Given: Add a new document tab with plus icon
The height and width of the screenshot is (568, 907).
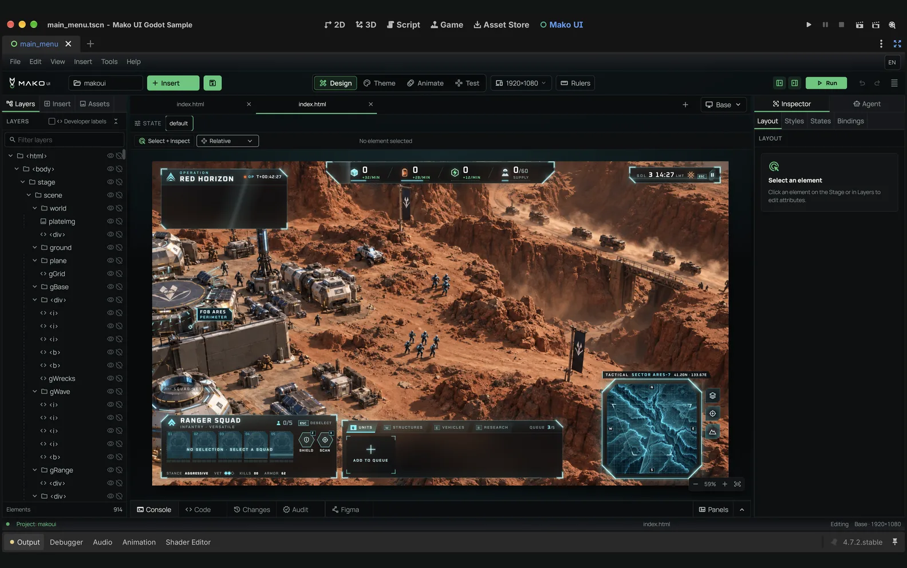Looking at the screenshot, I should (685, 104).
